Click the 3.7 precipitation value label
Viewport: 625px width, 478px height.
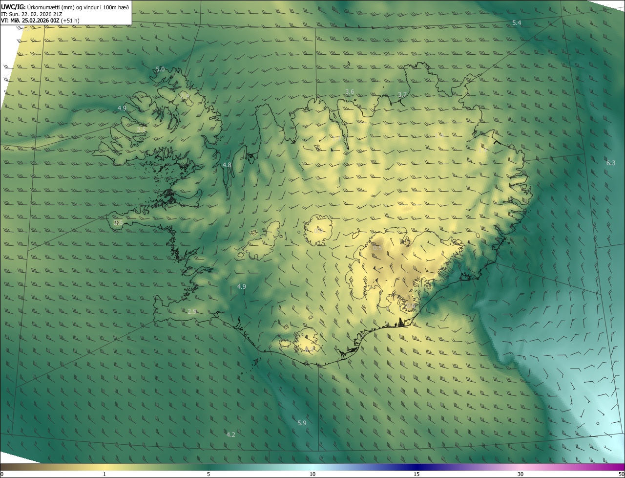pyautogui.click(x=402, y=94)
